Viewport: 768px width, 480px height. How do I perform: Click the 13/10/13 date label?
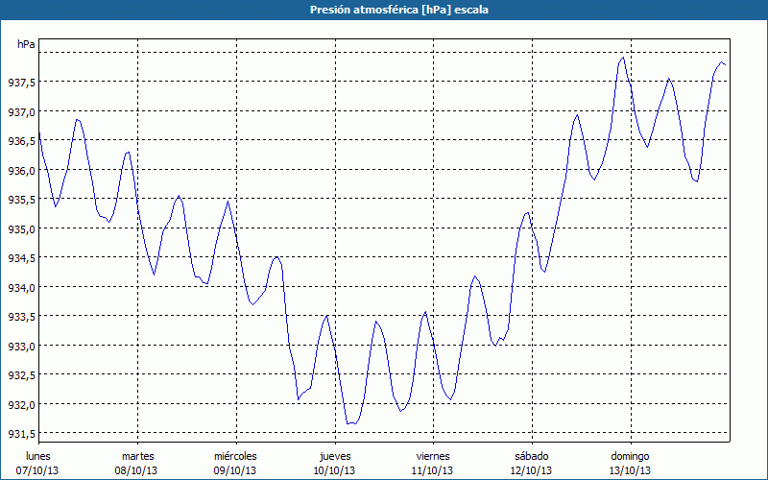pyautogui.click(x=630, y=470)
